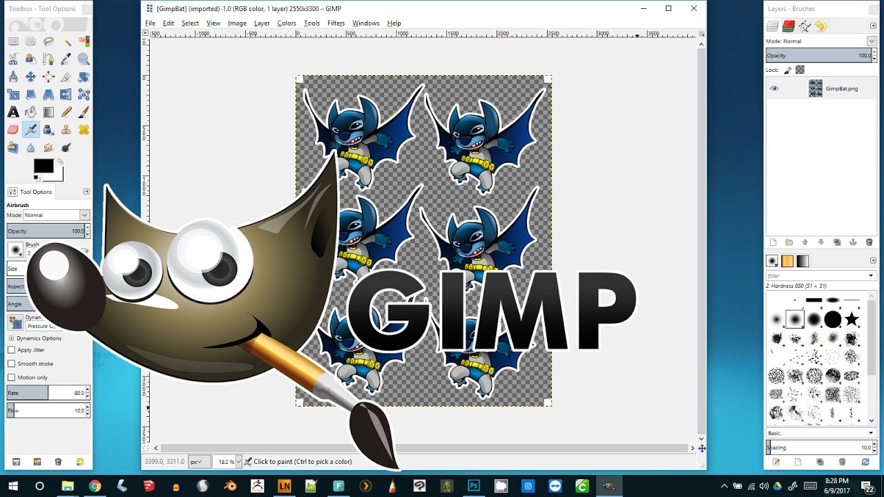
Task: Select the Rectangle Select tool
Action: tap(13, 41)
